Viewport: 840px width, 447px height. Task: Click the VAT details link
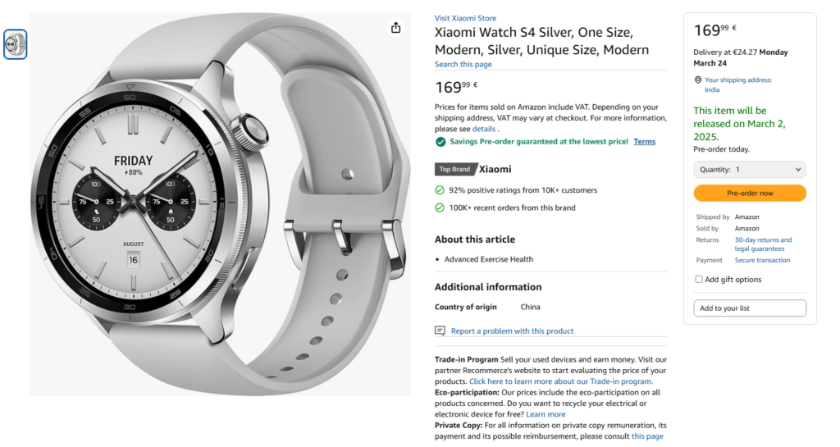(484, 129)
